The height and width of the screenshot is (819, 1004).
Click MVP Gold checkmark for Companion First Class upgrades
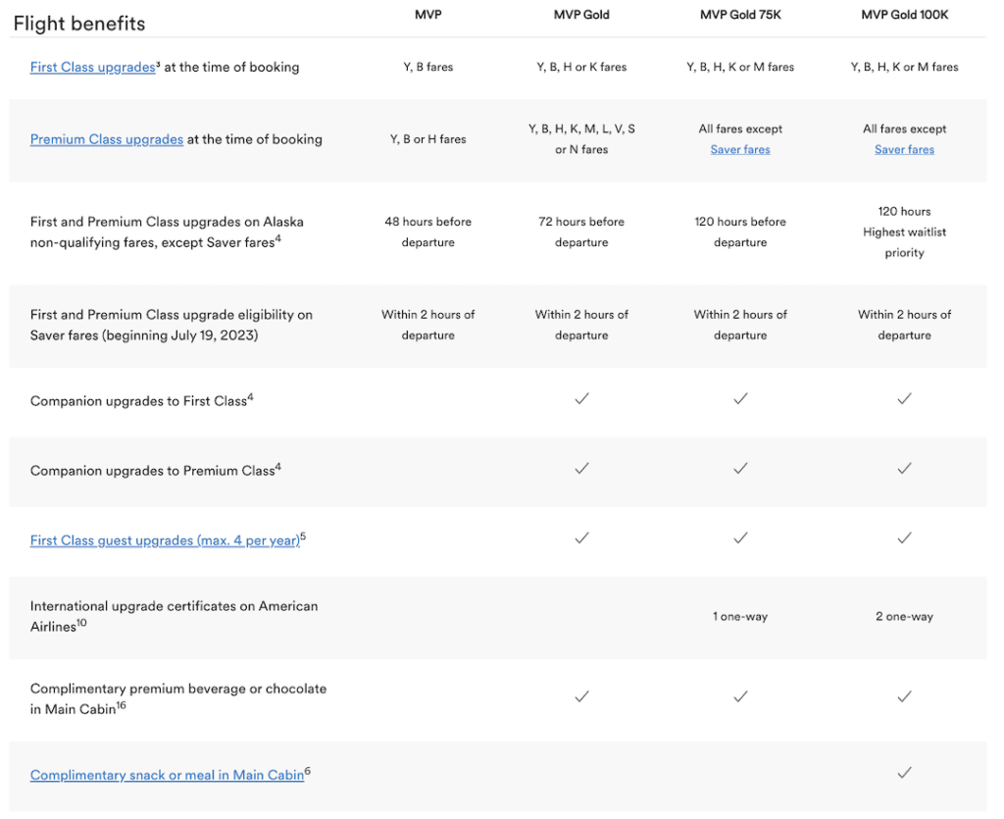(x=581, y=398)
